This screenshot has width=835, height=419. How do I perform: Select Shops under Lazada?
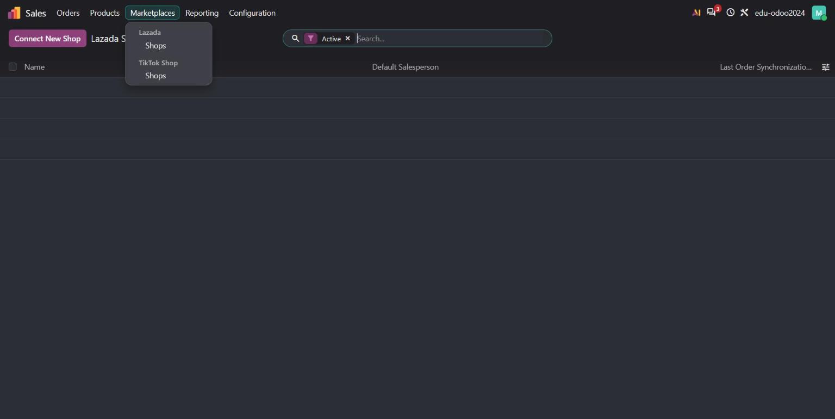coord(155,46)
